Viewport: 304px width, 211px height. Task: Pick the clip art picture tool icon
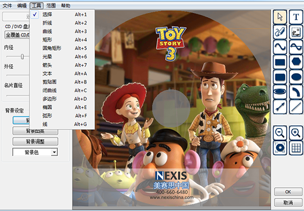click(x=296, y=32)
